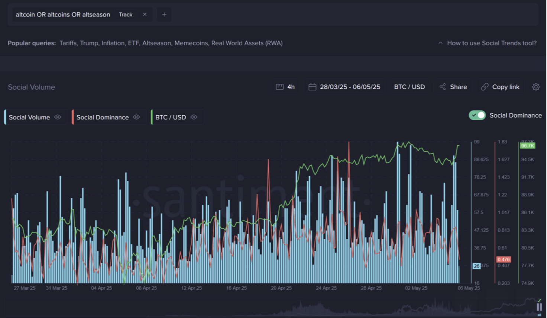
Task: Click the 4h interval chart icon
Action: [x=280, y=87]
